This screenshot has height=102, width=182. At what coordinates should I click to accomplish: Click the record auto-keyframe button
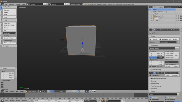tap(100, 101)
